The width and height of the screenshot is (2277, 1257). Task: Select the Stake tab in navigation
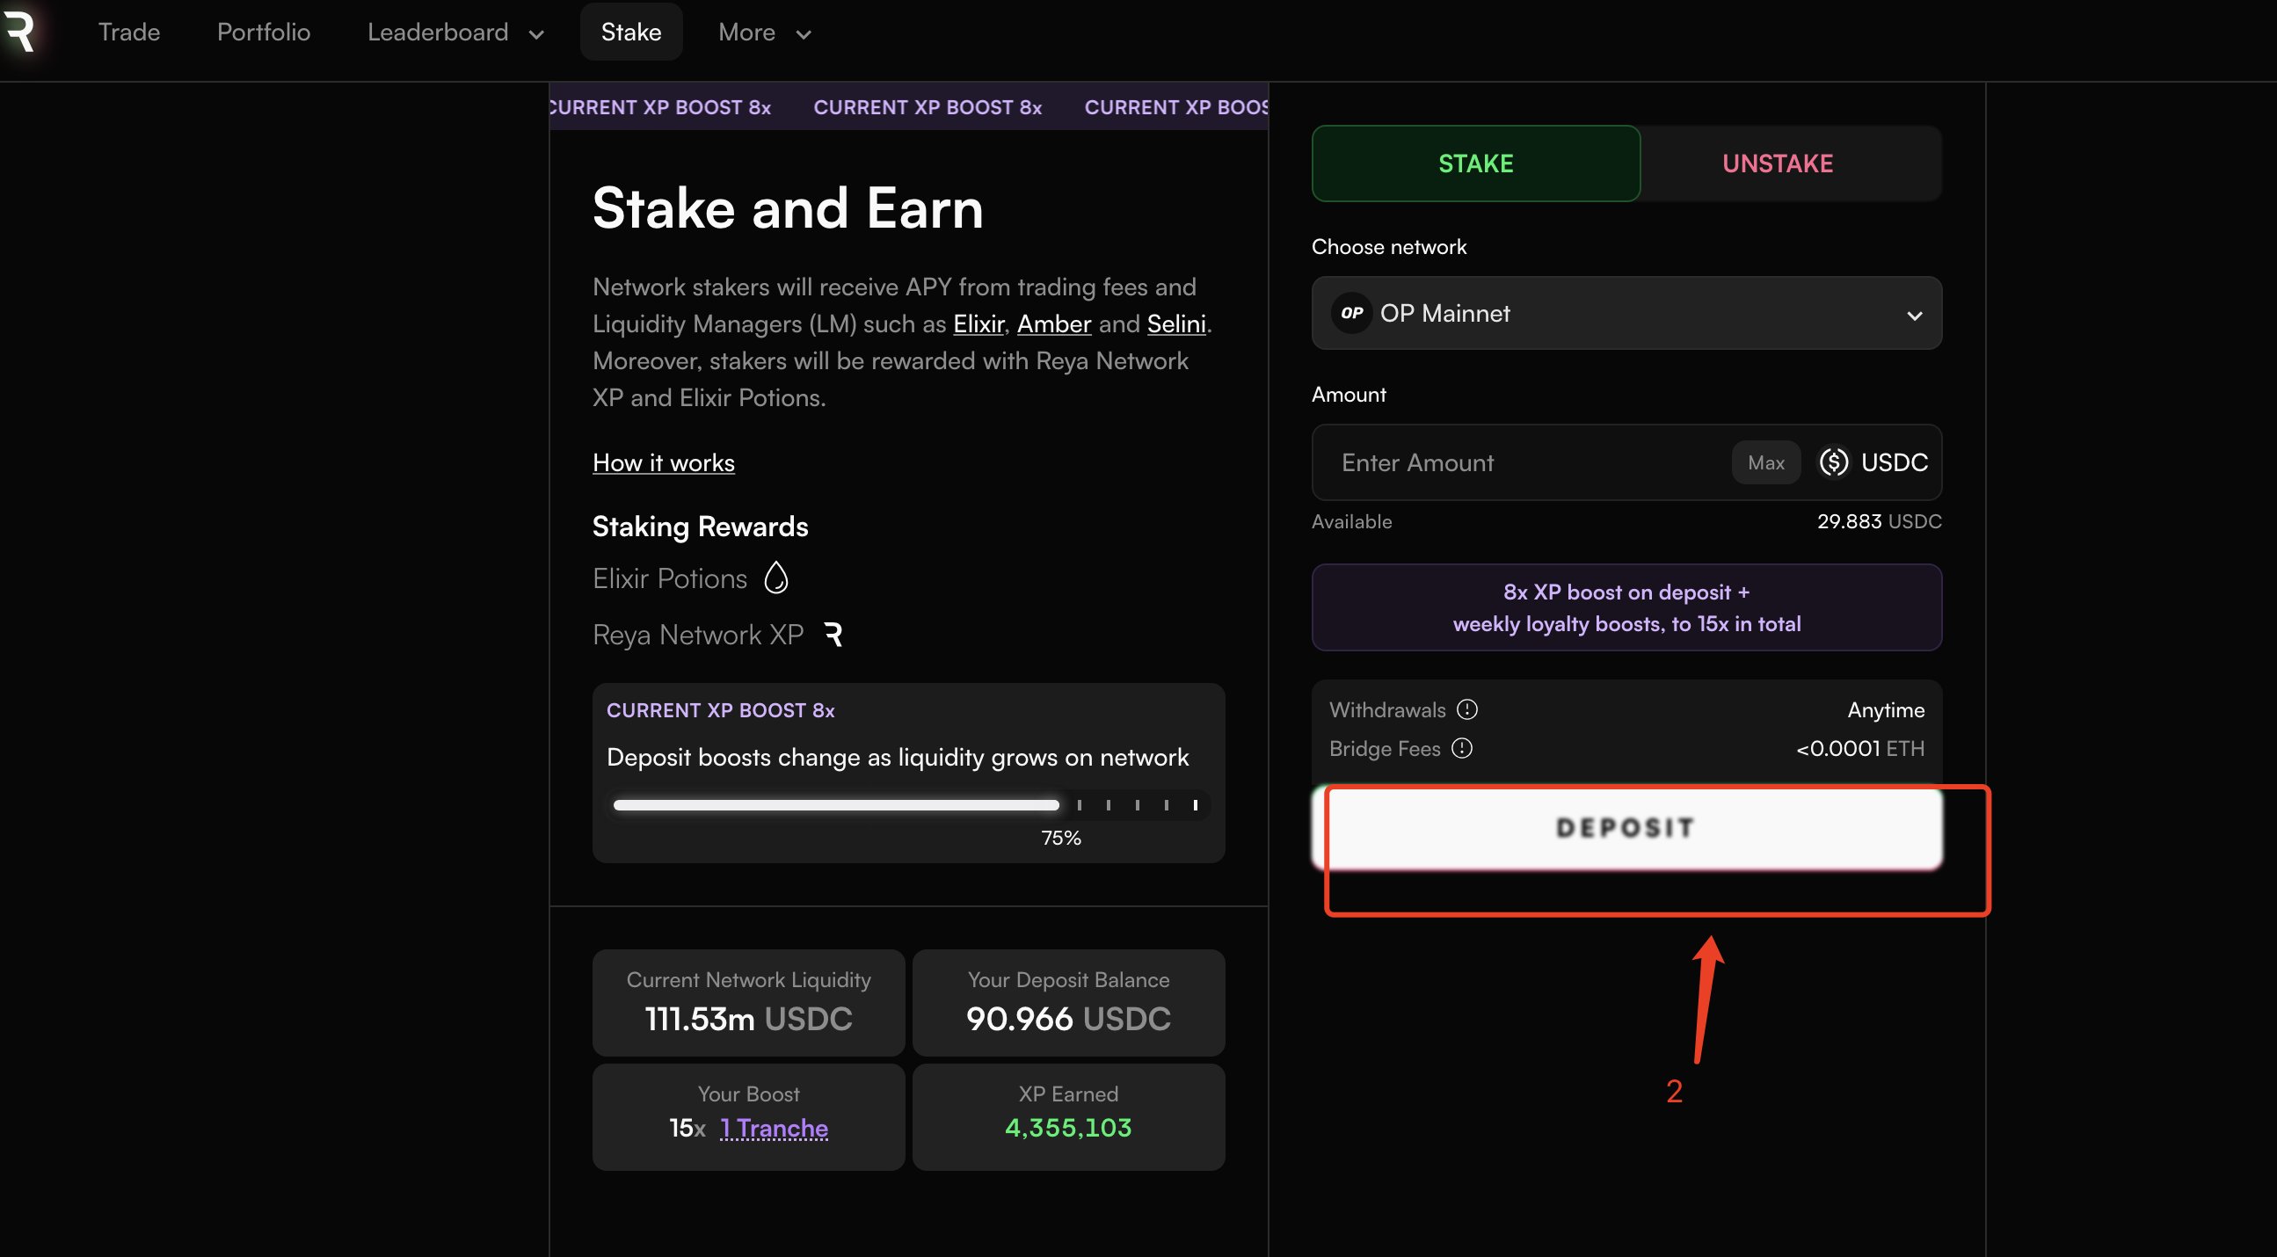click(x=631, y=33)
